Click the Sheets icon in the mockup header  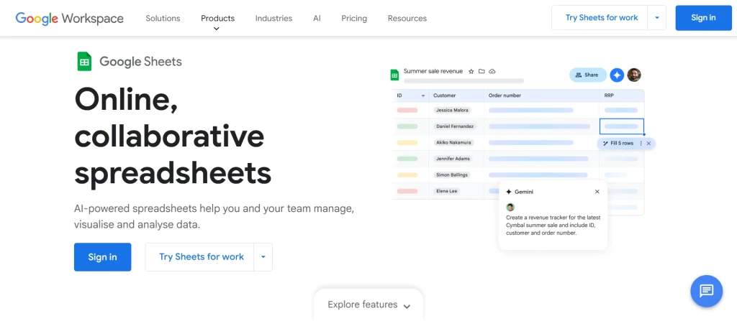click(395, 75)
